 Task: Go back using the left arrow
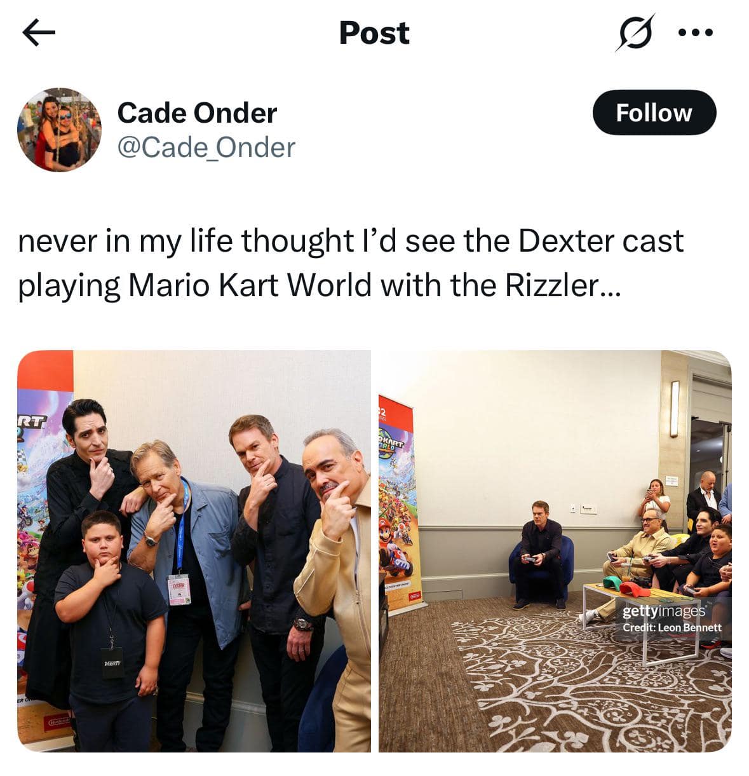tap(39, 33)
